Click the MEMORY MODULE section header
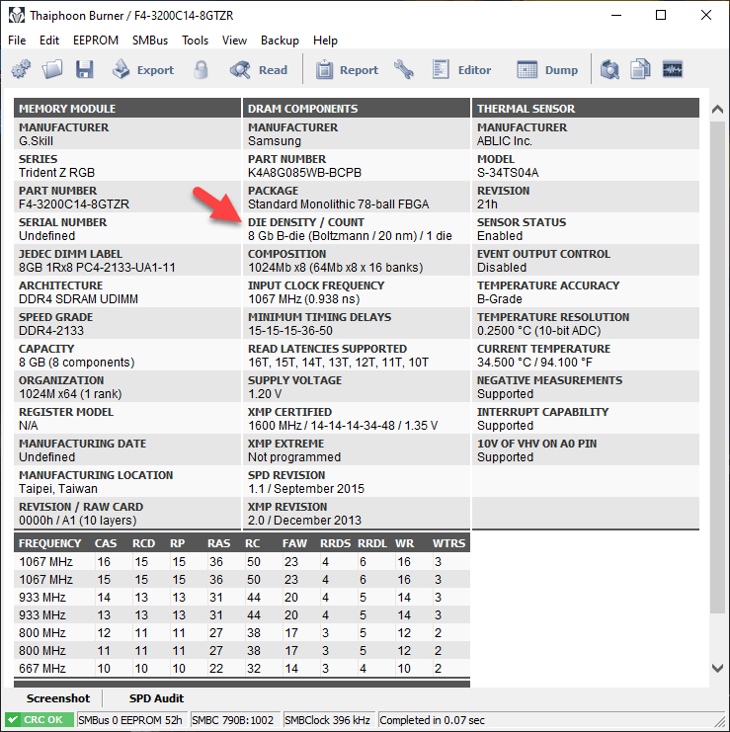This screenshot has height=732, width=730. [127, 109]
